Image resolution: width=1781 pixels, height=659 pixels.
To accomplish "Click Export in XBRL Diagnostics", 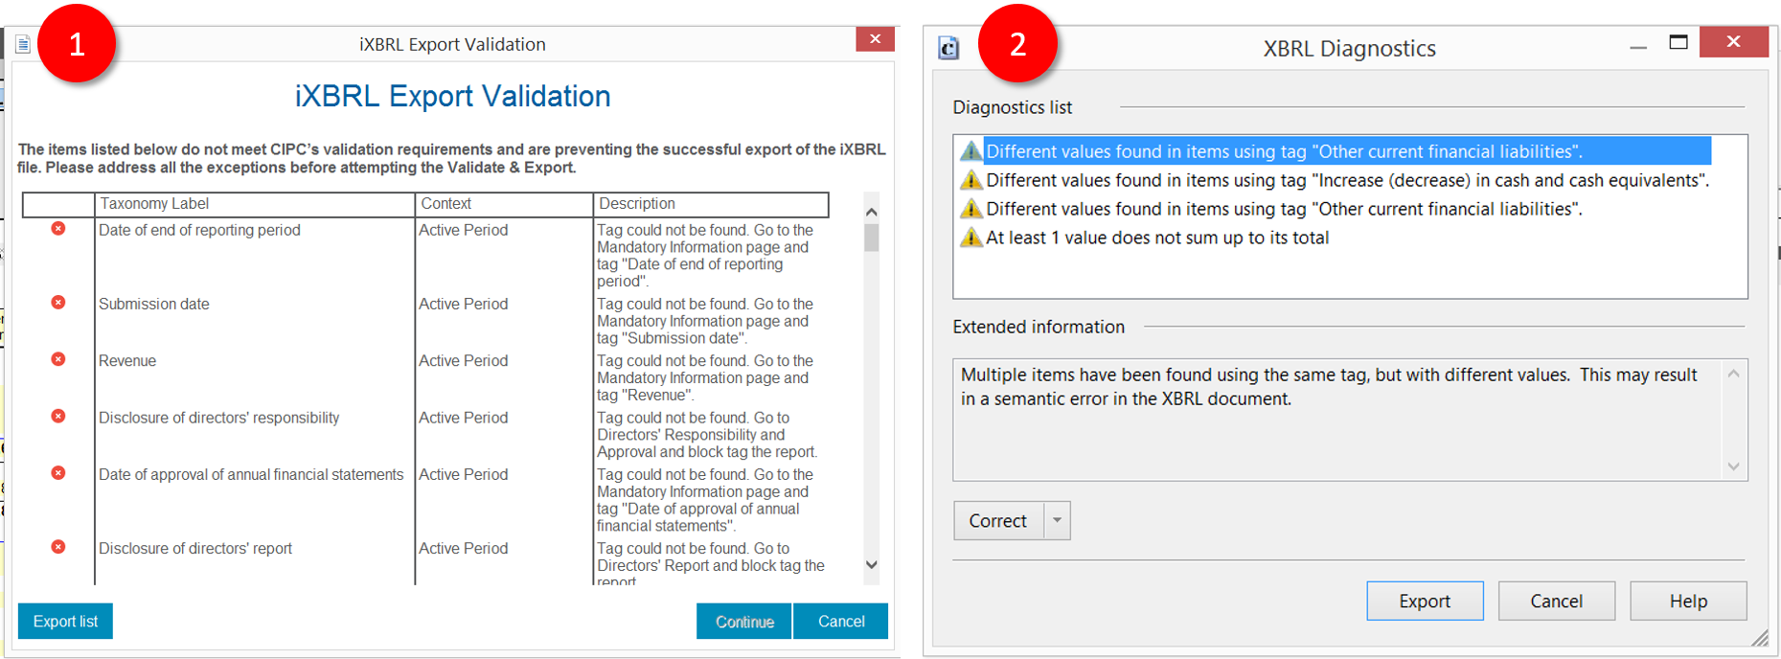I will [1425, 602].
